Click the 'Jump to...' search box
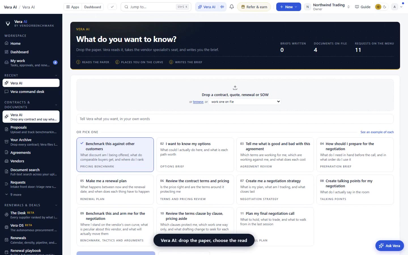The width and height of the screenshot is (408, 255). (156, 7)
